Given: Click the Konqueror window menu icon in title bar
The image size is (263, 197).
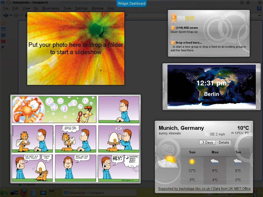Looking at the screenshot, I should pos(3,2).
